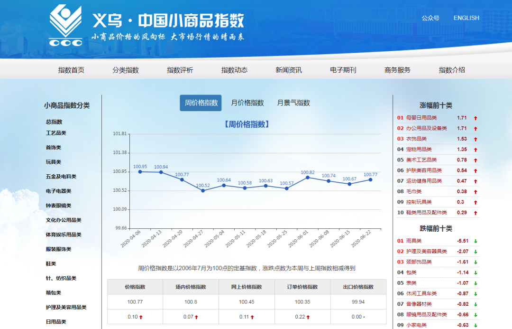Go to 指数评析 section
Image resolution: width=512 pixels, height=329 pixels.
[180, 70]
